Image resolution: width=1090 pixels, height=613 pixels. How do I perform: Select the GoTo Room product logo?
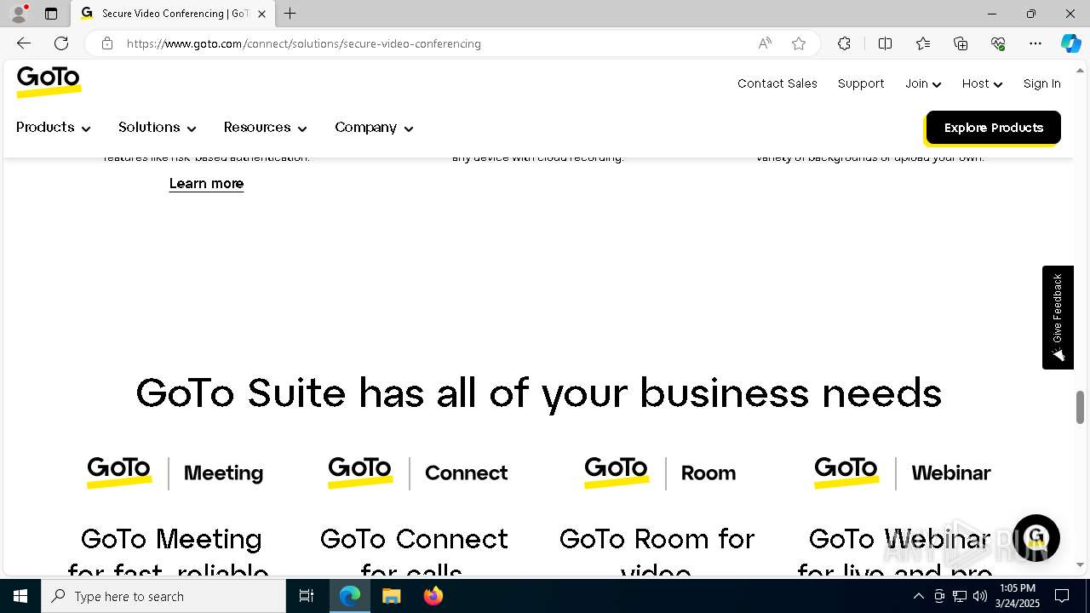pyautogui.click(x=660, y=473)
